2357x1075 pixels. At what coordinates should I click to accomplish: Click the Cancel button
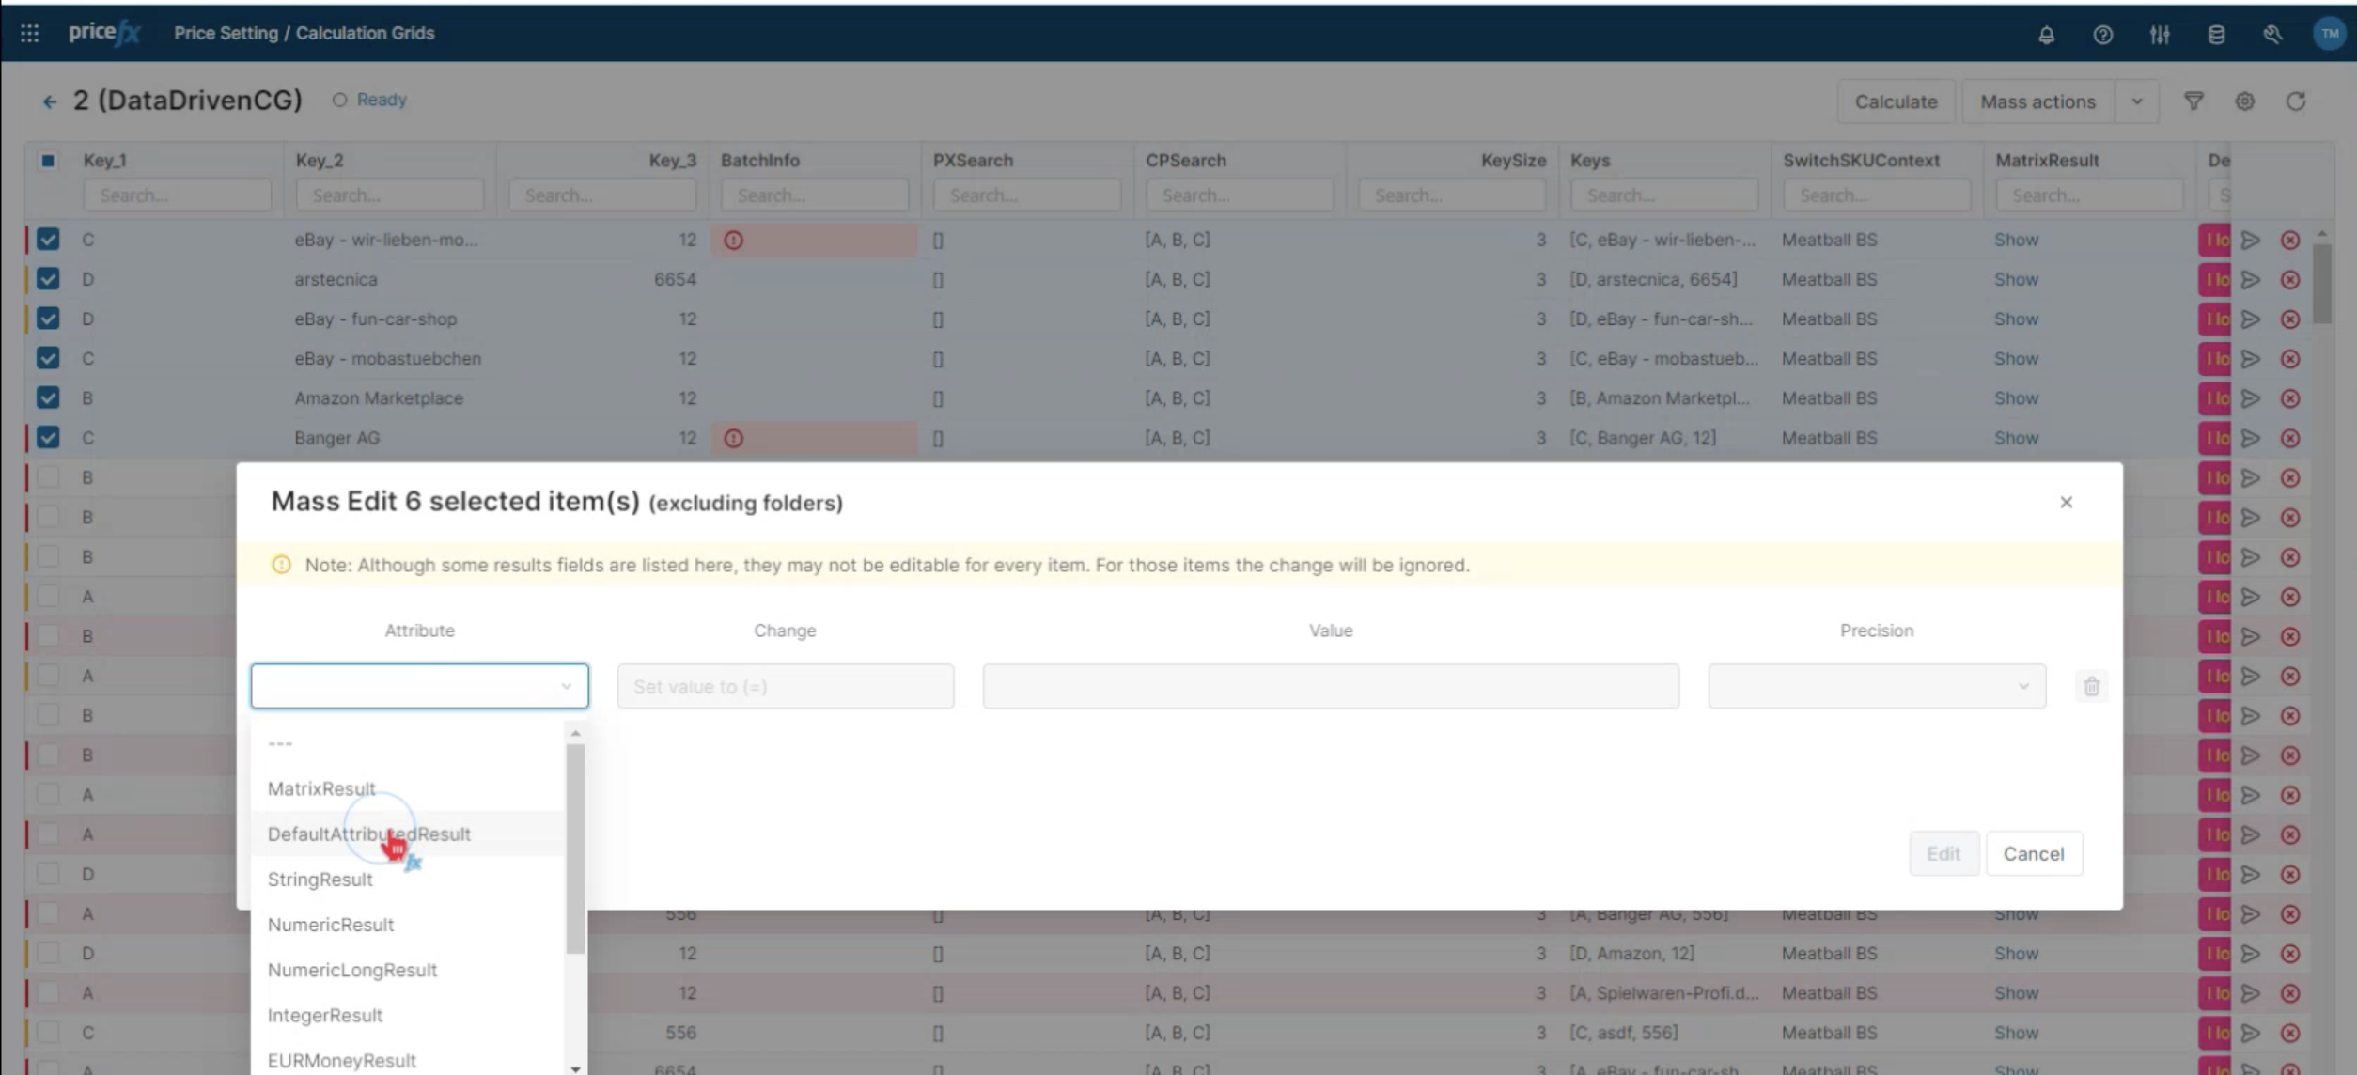coord(2033,854)
